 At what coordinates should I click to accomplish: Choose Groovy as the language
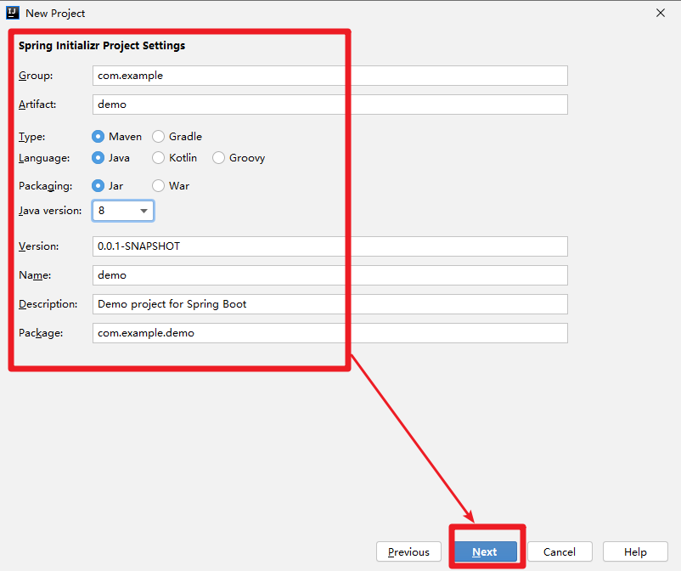(x=239, y=158)
